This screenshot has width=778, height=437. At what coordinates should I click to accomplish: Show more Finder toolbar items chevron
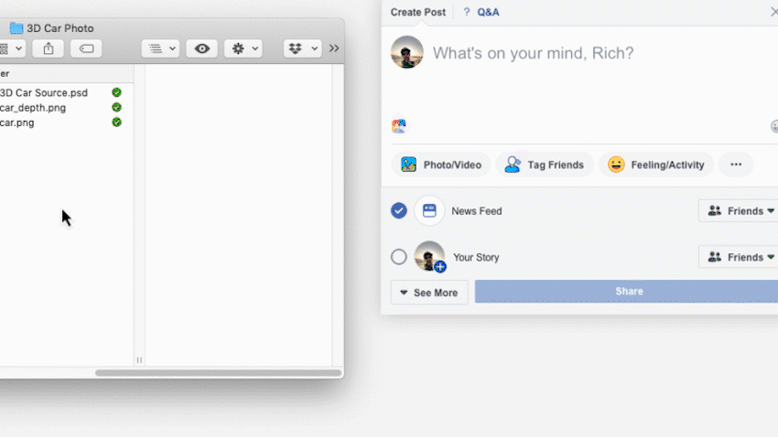click(x=334, y=48)
